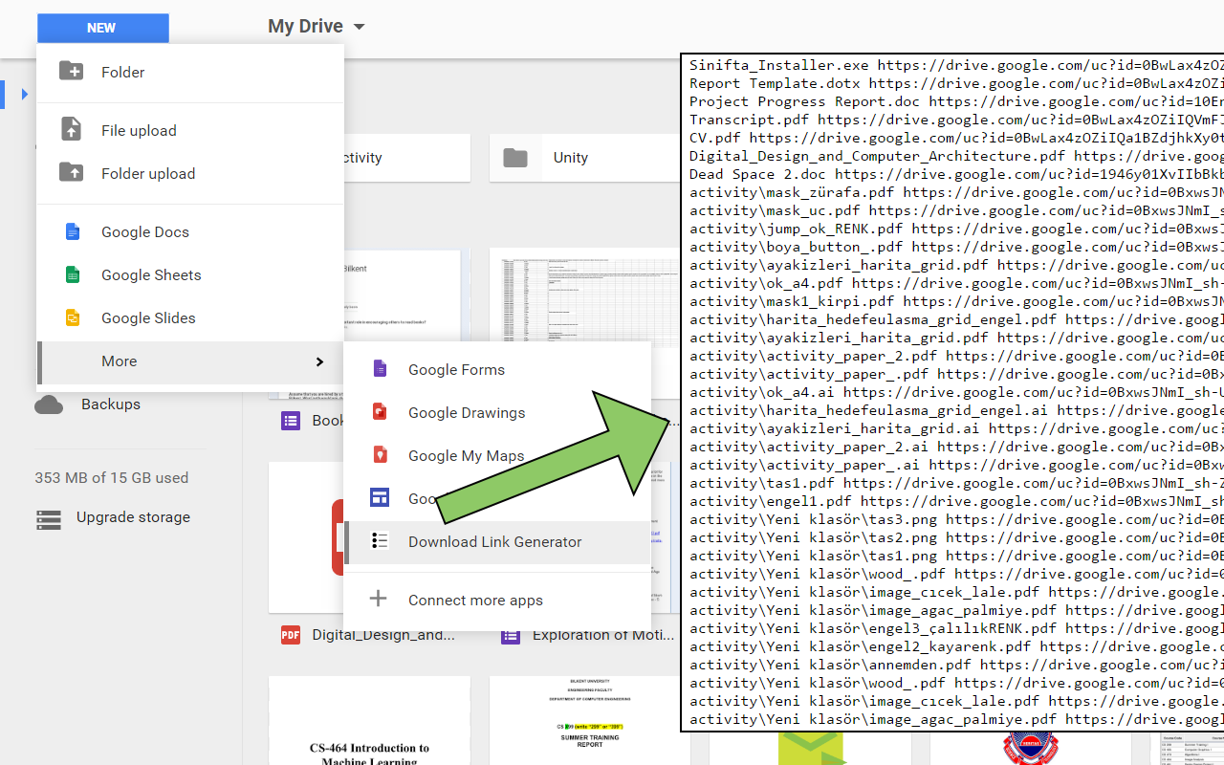The width and height of the screenshot is (1224, 765).
Task: Click the purple Google Forms icon
Action: 380,369
